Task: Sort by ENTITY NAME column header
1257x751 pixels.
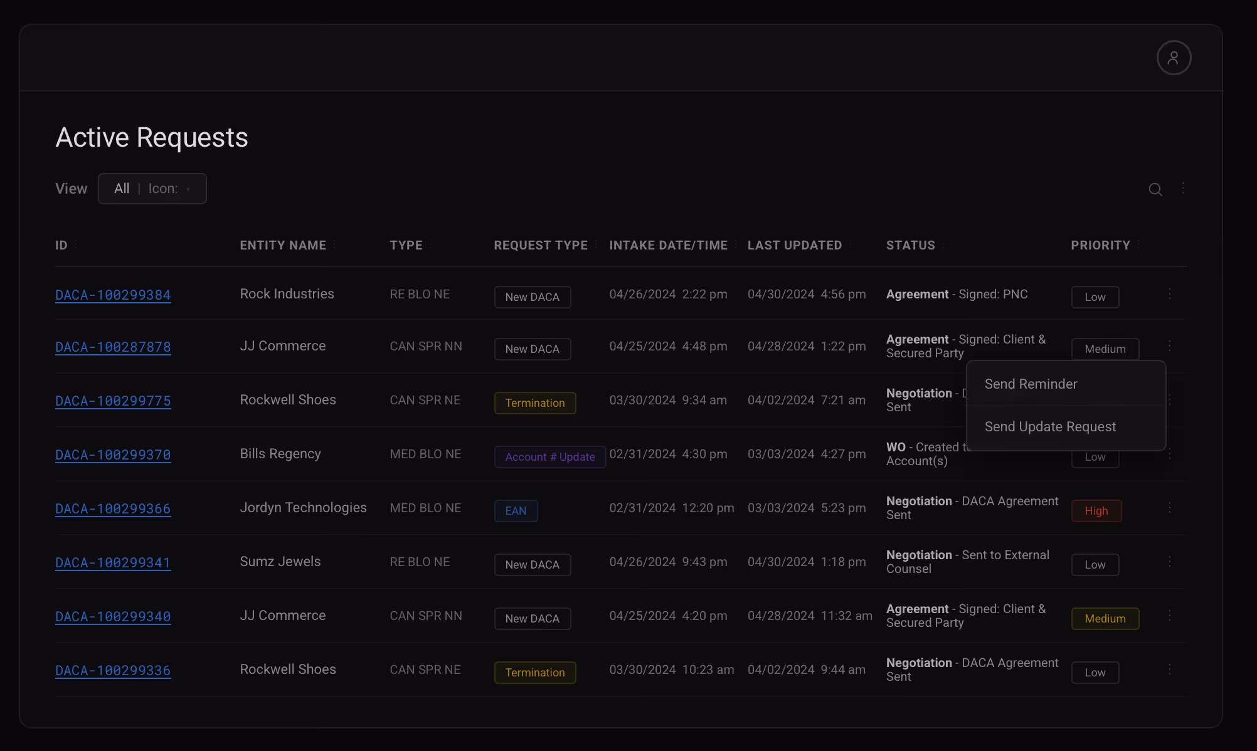Action: pyautogui.click(x=283, y=245)
